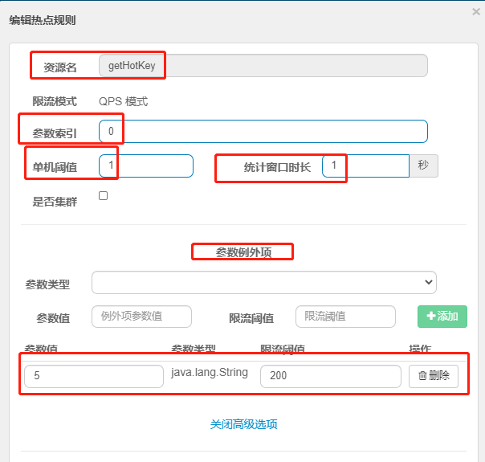This screenshot has width=485, height=462.
Task: Open the 参数类型 dropdown
Action: click(x=264, y=282)
